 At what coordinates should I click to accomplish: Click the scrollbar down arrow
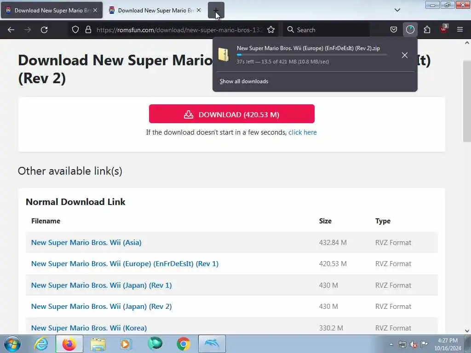coord(467,330)
